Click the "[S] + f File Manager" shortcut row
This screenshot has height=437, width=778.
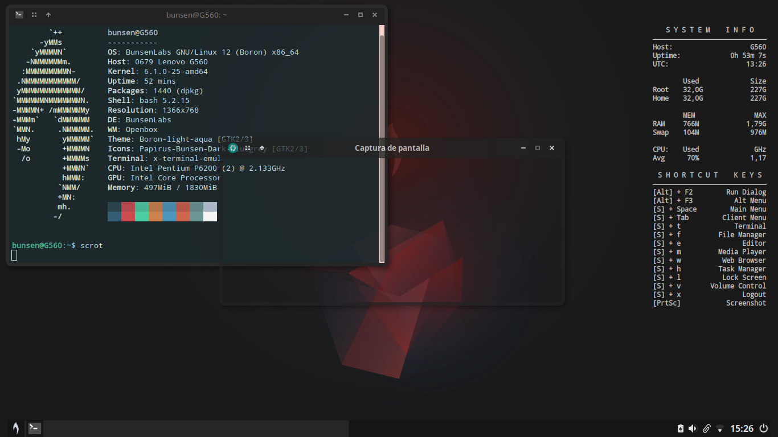click(x=709, y=235)
